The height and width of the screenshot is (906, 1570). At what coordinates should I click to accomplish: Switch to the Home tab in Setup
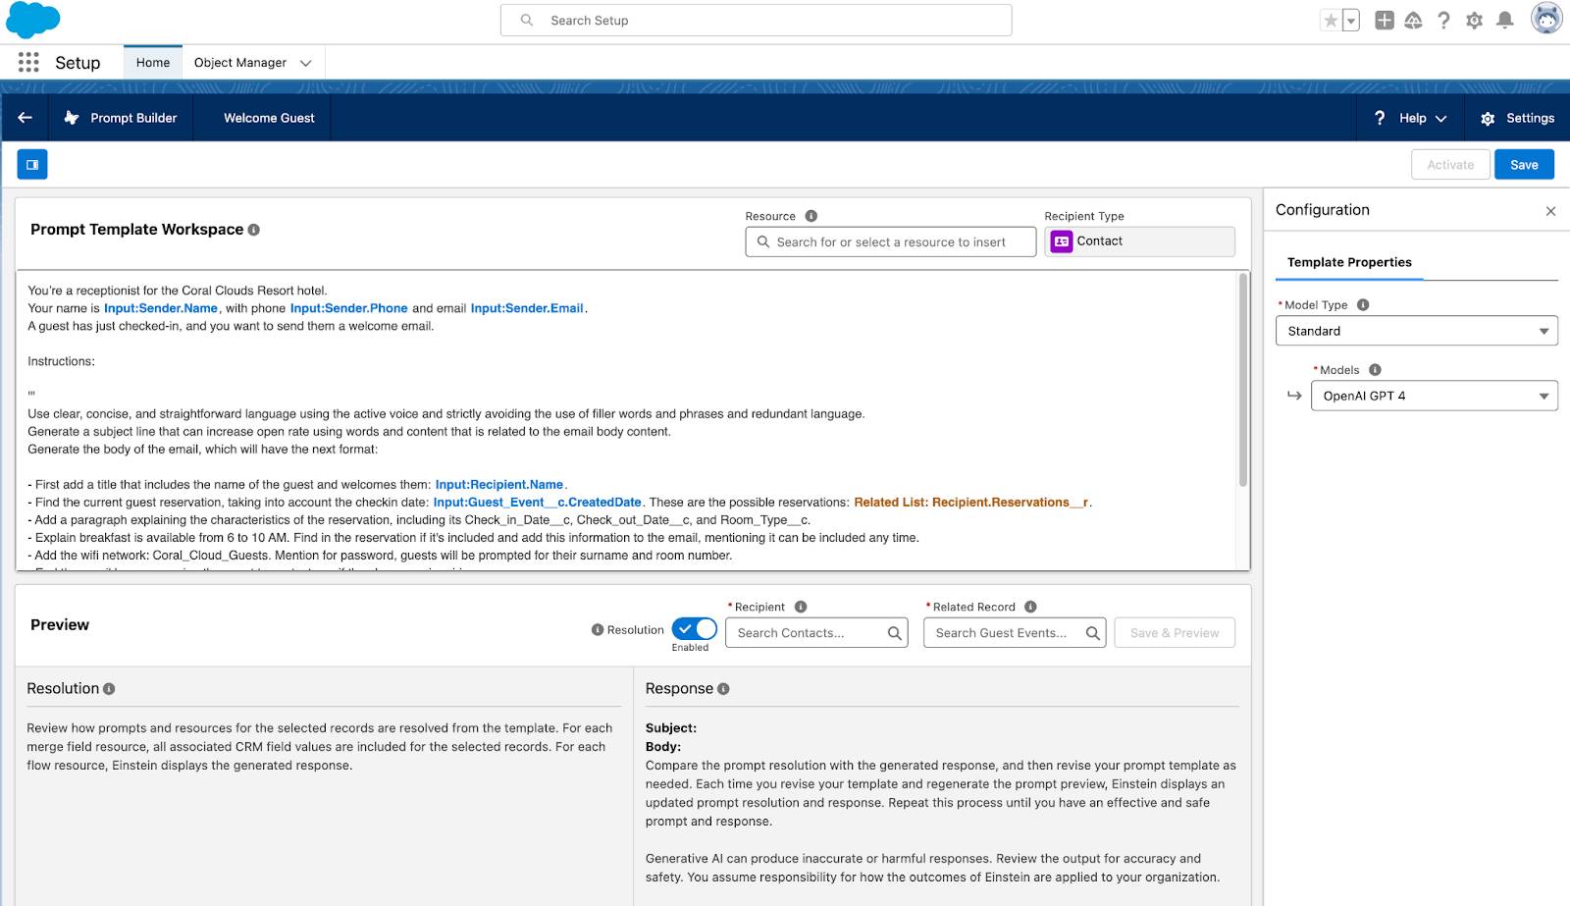152,62
